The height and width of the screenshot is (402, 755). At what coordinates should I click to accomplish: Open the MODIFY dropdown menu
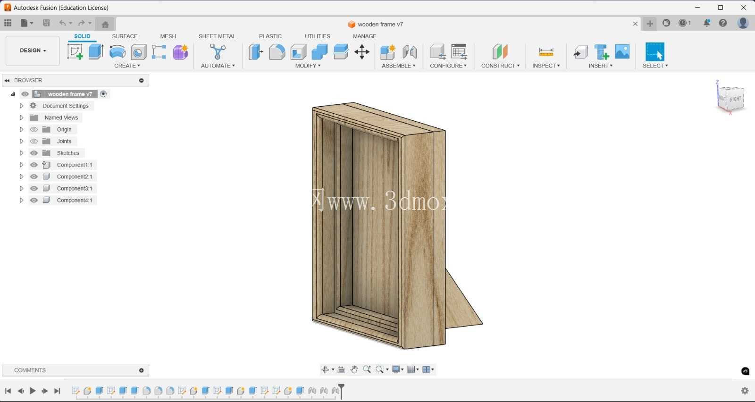point(308,66)
